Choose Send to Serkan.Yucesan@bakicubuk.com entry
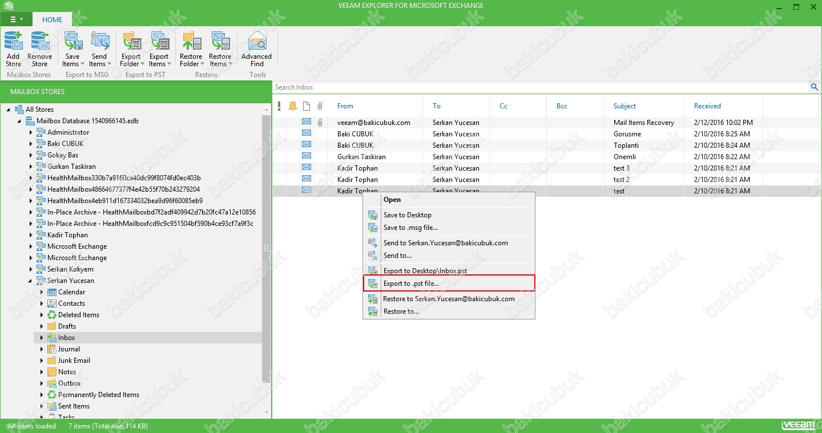 coord(449,243)
